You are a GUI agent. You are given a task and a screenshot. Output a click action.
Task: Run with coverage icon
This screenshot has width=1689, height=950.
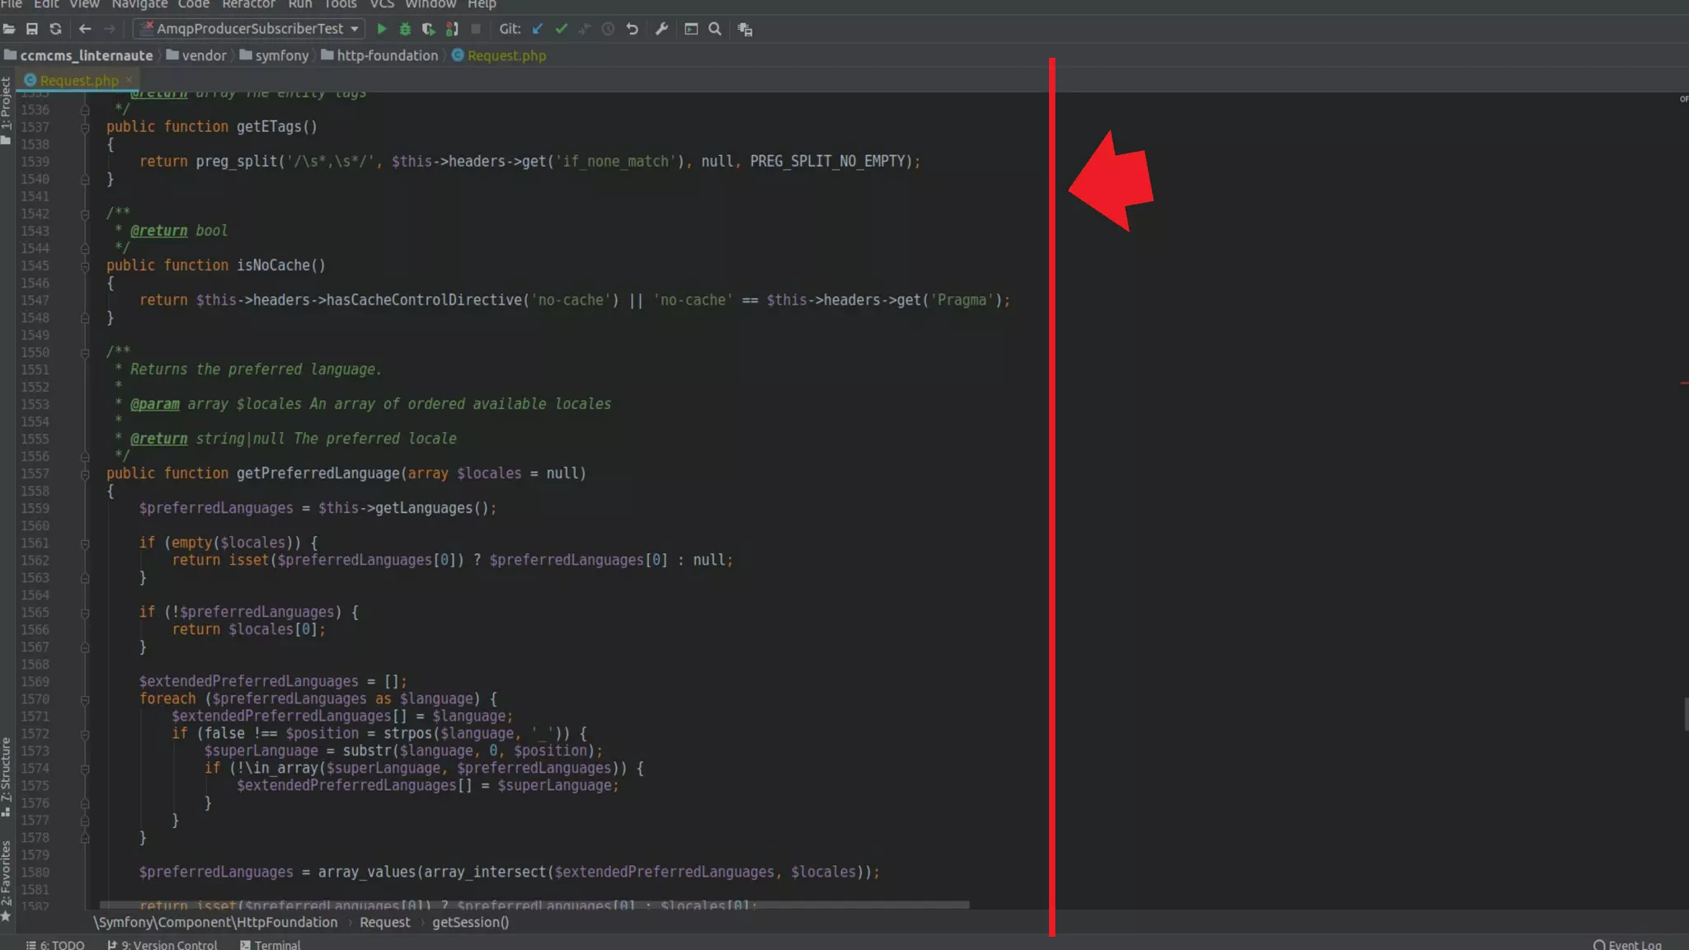click(x=428, y=29)
